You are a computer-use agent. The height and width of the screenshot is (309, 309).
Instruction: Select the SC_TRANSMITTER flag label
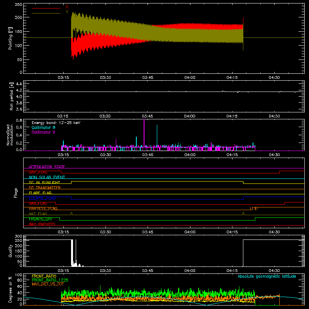click(45, 187)
